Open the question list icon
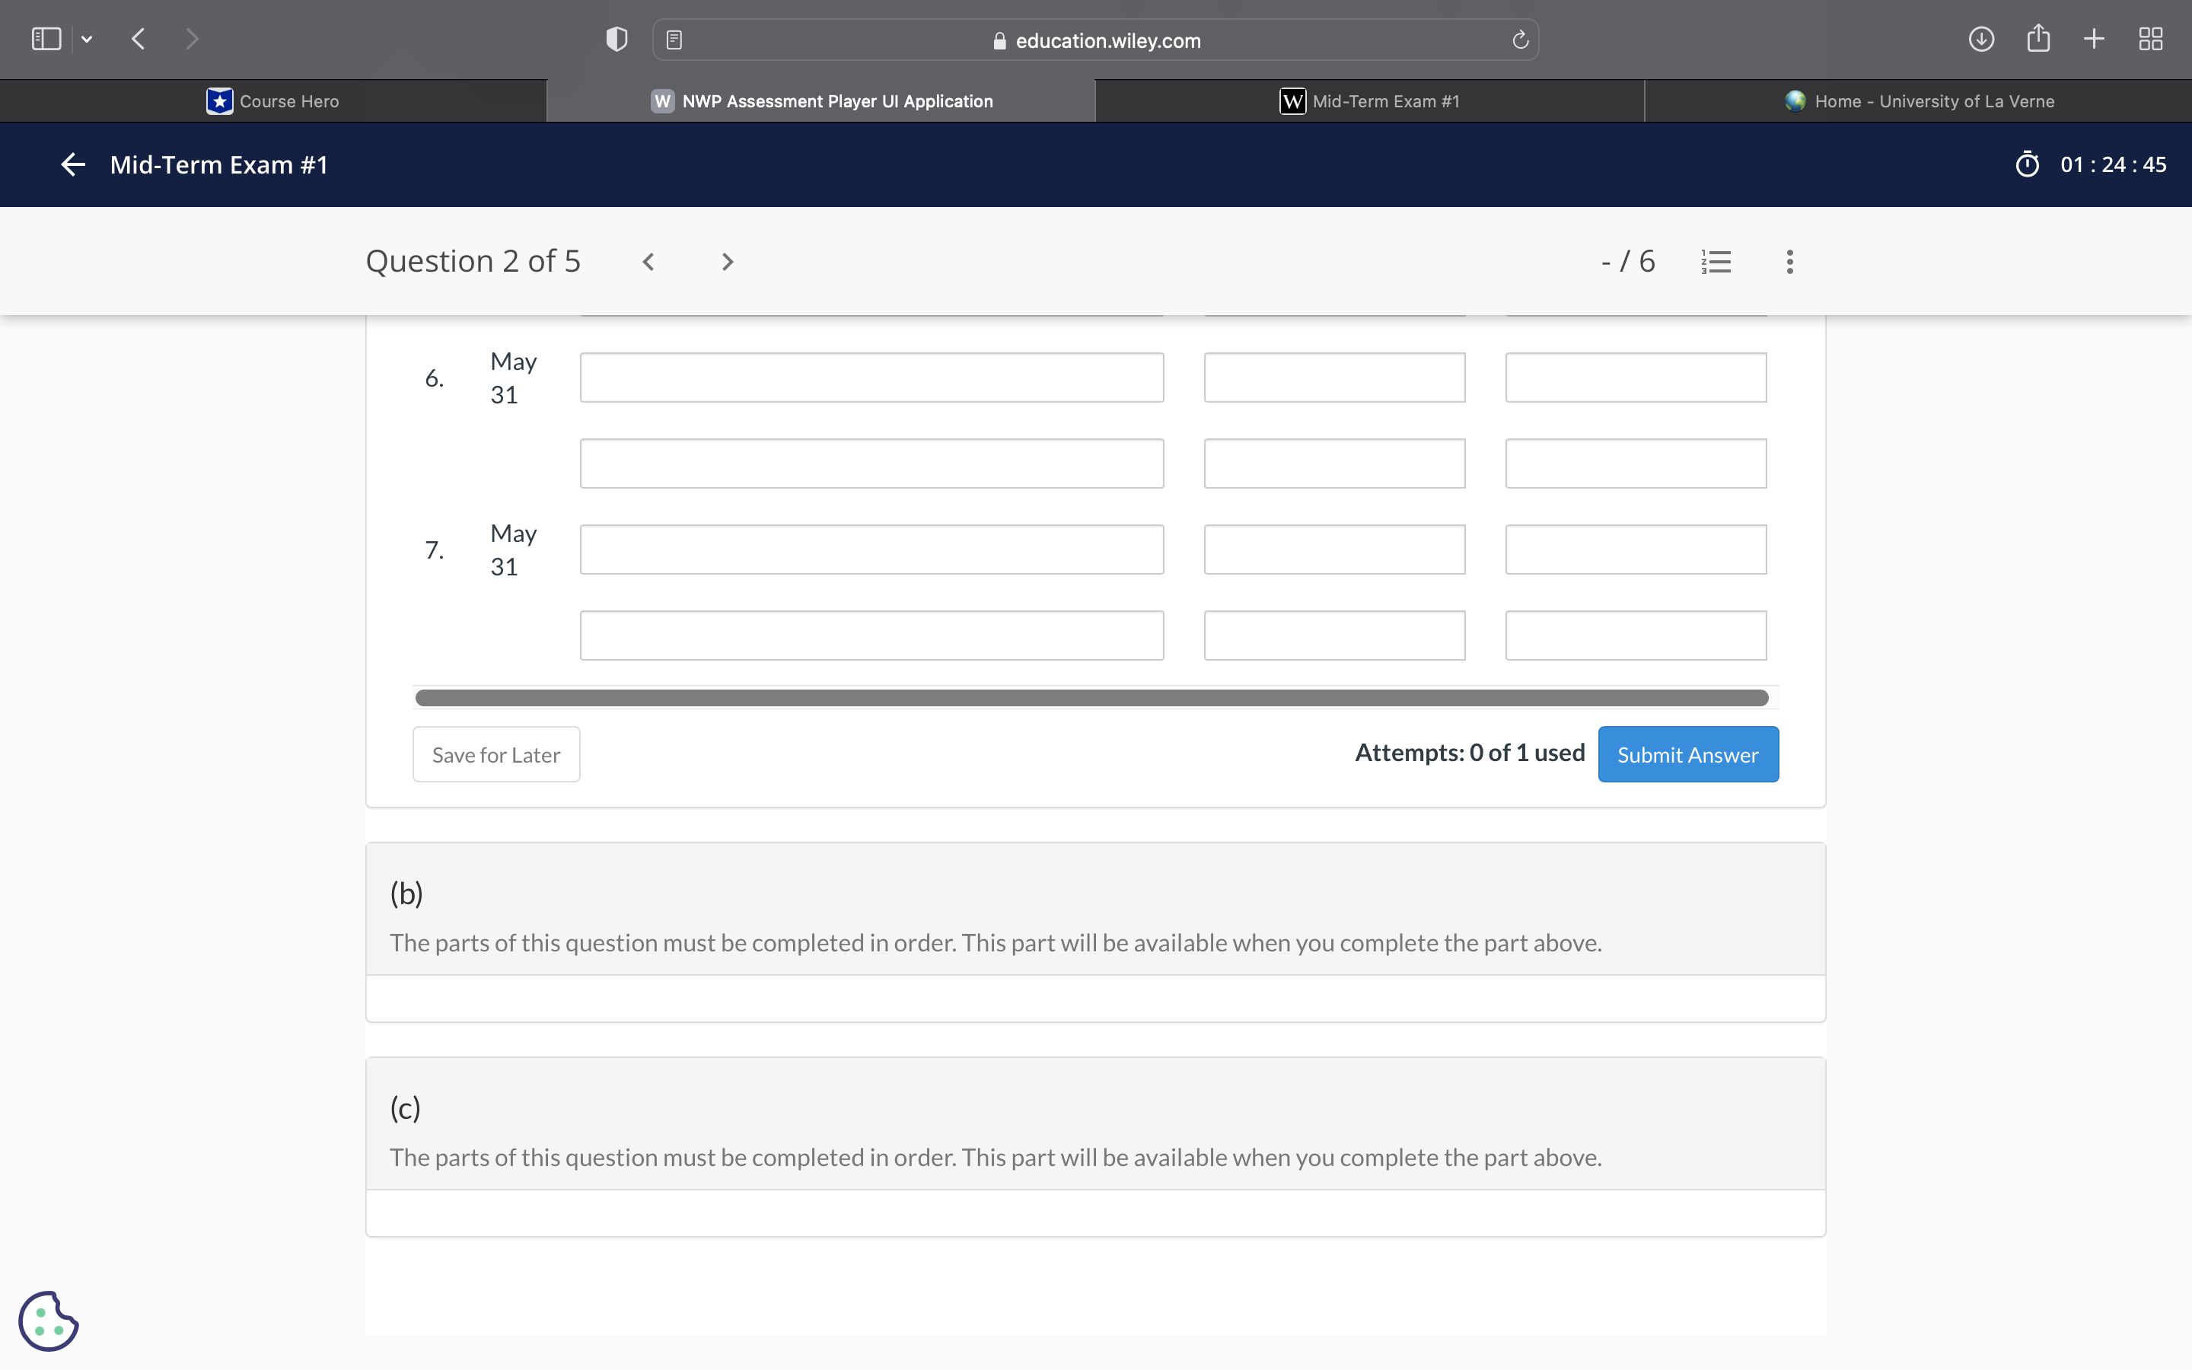 pos(1716,262)
